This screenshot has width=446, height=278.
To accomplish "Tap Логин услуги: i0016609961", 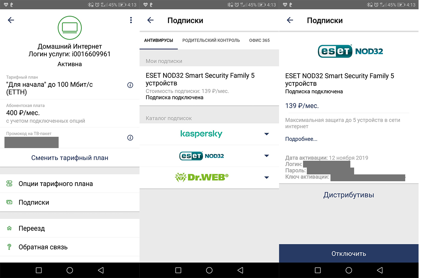I will coord(70,54).
